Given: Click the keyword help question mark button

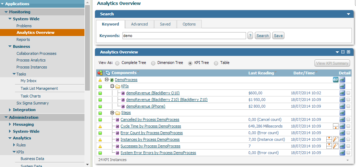Looking at the screenshot, I should tap(250, 36).
